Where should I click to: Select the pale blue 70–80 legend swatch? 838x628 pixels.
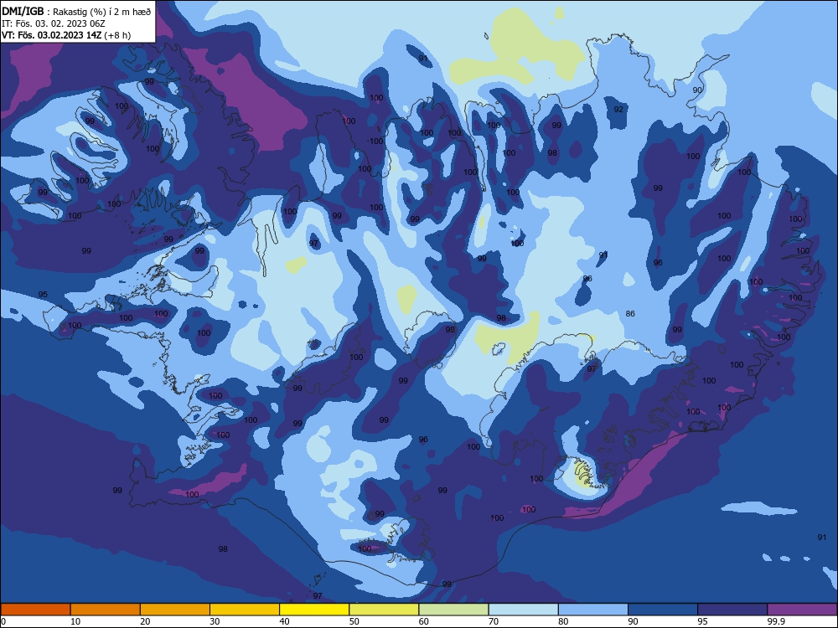[523, 610]
